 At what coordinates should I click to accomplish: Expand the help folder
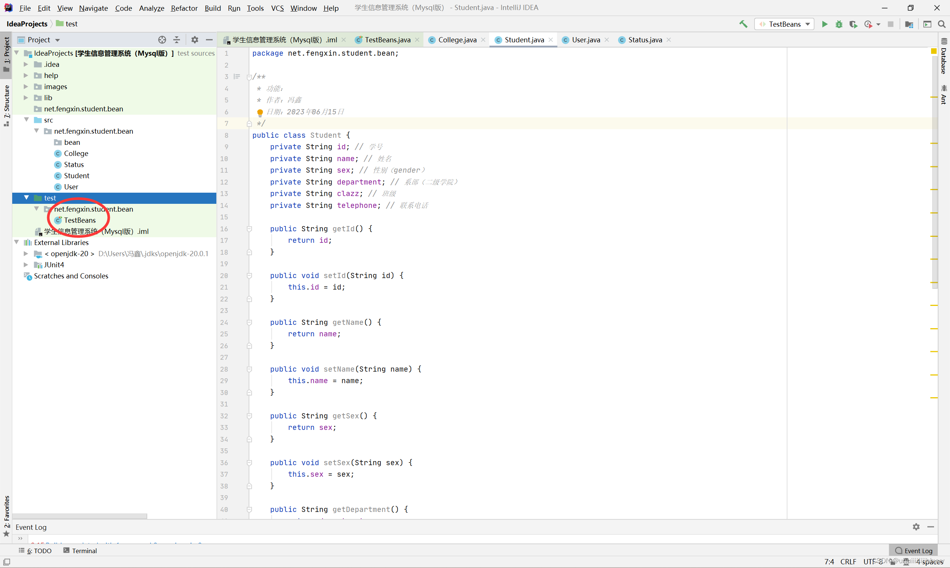26,75
